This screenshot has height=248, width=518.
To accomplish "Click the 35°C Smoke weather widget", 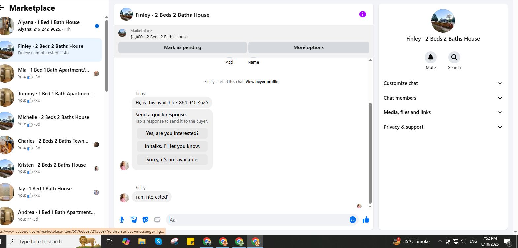I will point(411,241).
